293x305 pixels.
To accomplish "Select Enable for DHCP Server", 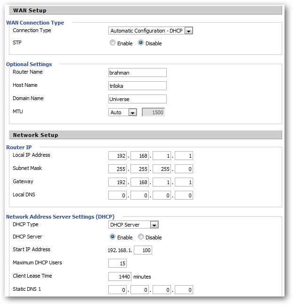I will click(x=113, y=237).
